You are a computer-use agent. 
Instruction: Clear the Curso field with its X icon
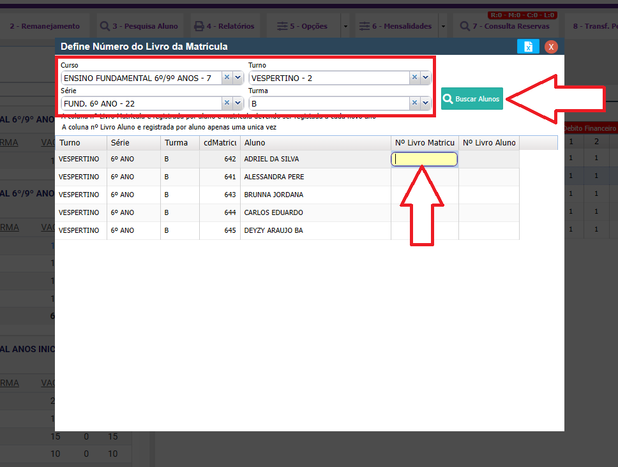point(227,77)
